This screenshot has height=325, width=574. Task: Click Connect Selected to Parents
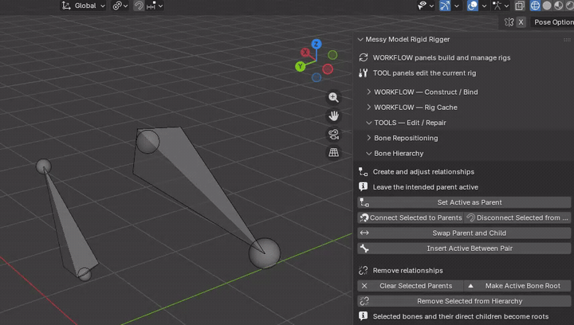(x=411, y=217)
